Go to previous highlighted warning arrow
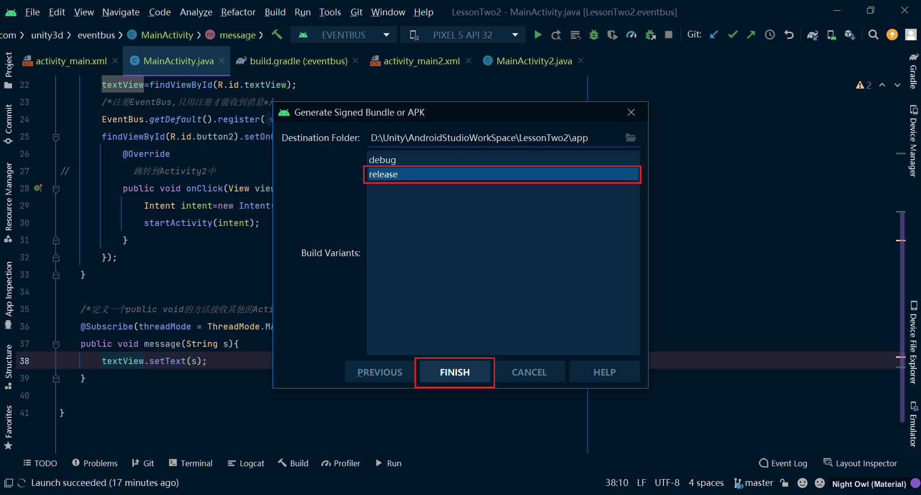921x495 pixels. coord(882,85)
